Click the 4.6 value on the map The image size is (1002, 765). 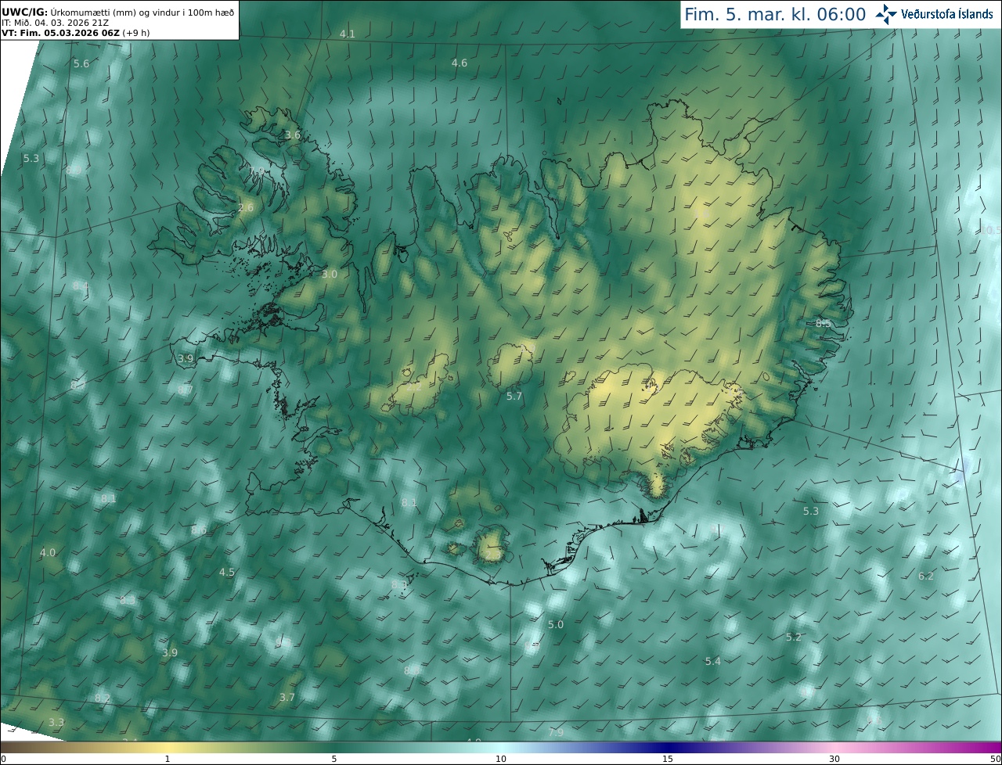pos(460,63)
